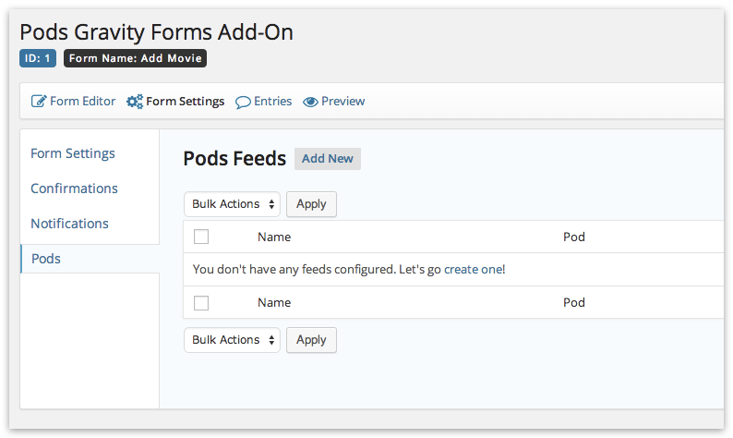Screen dimensions: 733x438
Task: Sort by the Pod column header
Action: [574, 237]
